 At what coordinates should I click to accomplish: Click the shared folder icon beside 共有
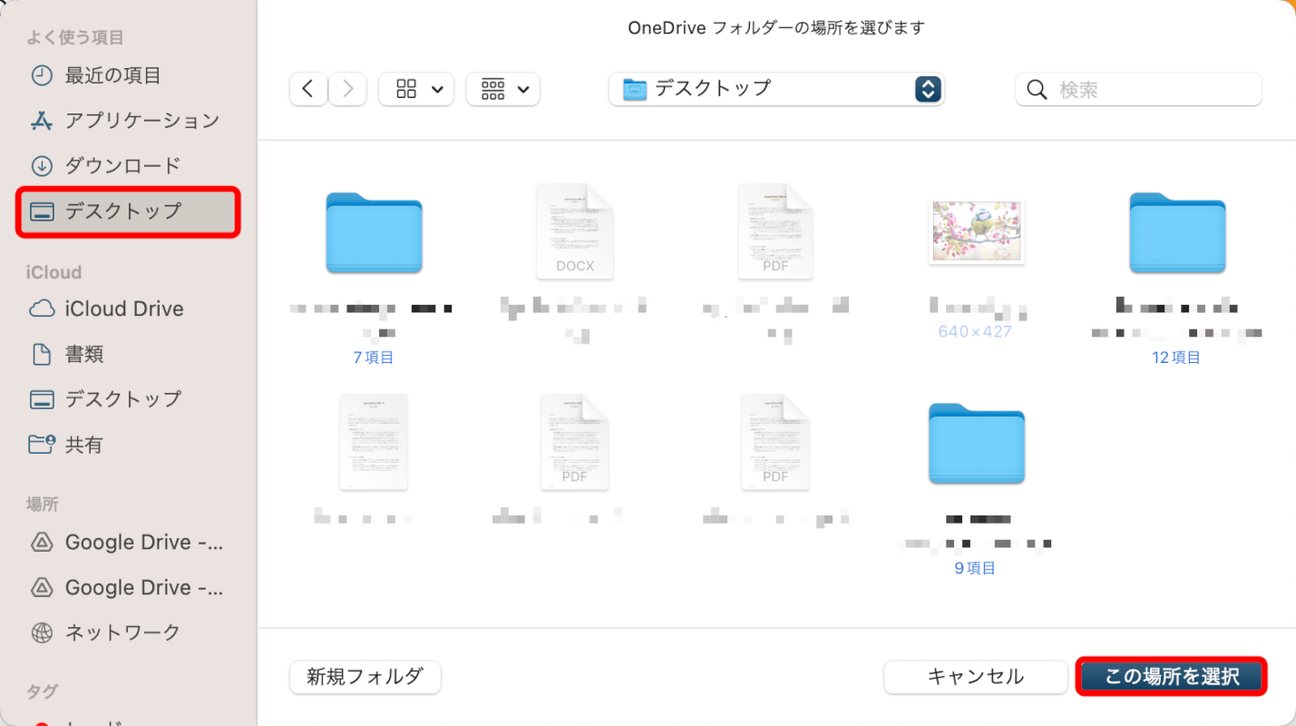point(42,444)
